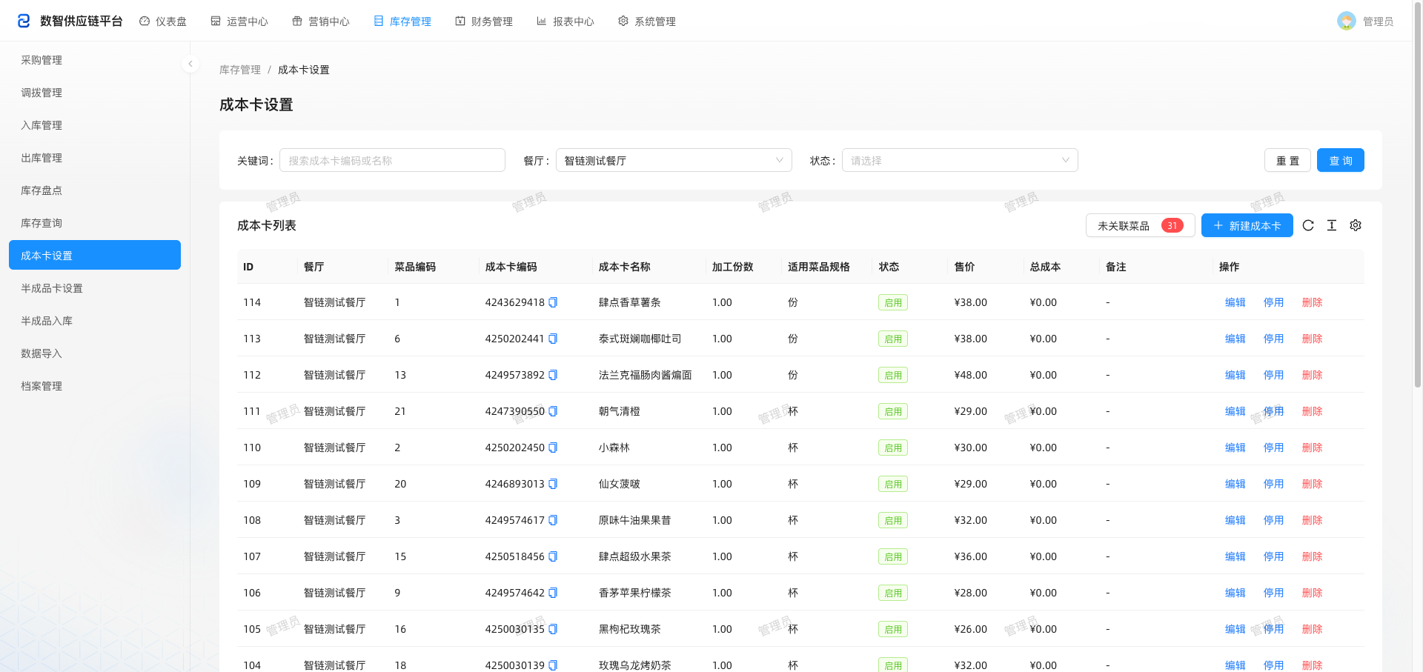Viewport: 1423px width, 672px height.
Task: Open the 系统管理 top menu
Action: (647, 21)
